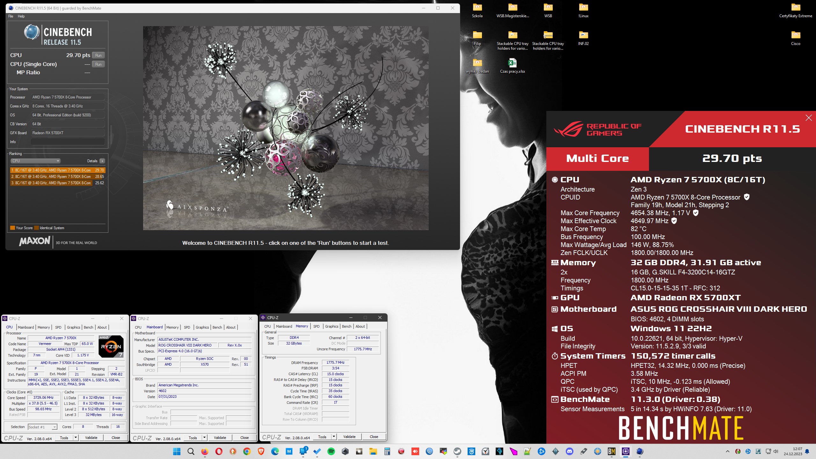Launch Opera from the taskbar
The height and width of the screenshot is (459, 816).
coord(219,451)
